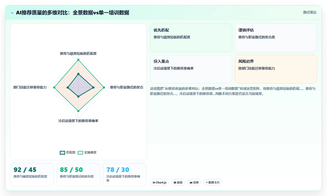
Task: Select the 85 / 50 stat card
Action: 78,174
